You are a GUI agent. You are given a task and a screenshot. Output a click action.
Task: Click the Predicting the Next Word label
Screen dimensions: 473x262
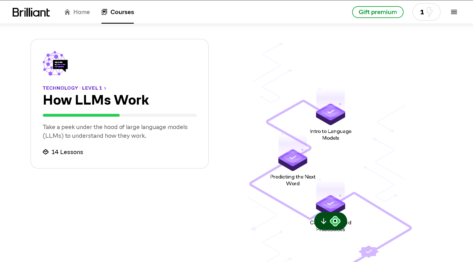coord(293,180)
